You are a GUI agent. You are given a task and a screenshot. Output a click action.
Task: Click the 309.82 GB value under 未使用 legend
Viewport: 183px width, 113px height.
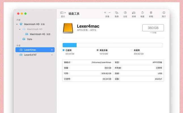pos(139,54)
